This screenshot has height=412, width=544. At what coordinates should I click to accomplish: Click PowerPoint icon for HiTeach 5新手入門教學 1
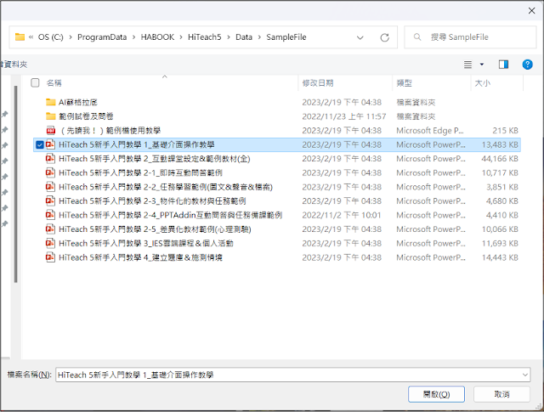pyautogui.click(x=51, y=144)
